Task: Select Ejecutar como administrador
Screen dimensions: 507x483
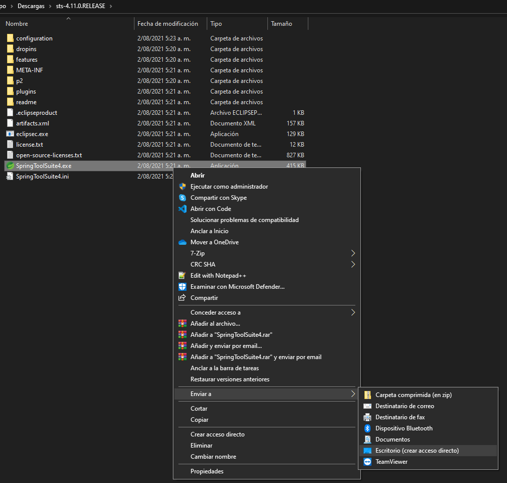Action: click(x=229, y=187)
